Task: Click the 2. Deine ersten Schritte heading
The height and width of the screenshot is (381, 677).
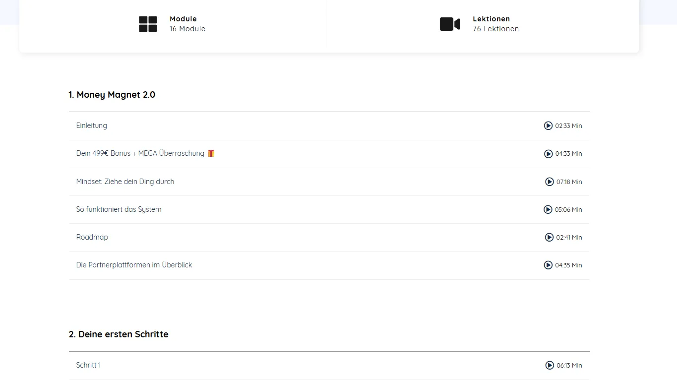Action: click(119, 334)
